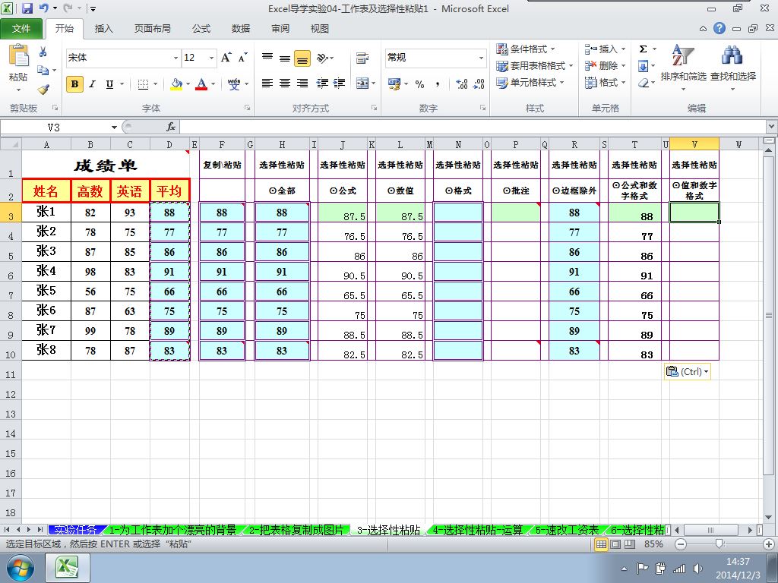The height and width of the screenshot is (583, 778).
Task: Click the AutoSum sigma button
Action: (x=643, y=49)
